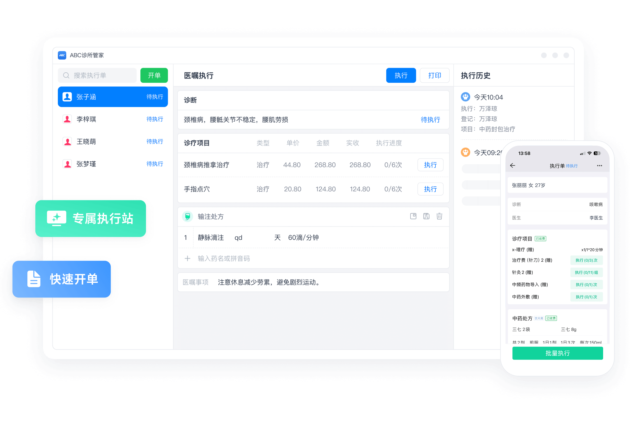Click 开单 to create new order

pyautogui.click(x=153, y=75)
